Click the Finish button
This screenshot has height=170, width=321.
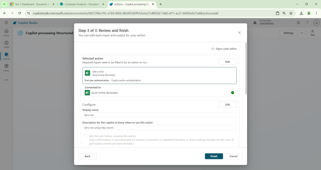214,156
